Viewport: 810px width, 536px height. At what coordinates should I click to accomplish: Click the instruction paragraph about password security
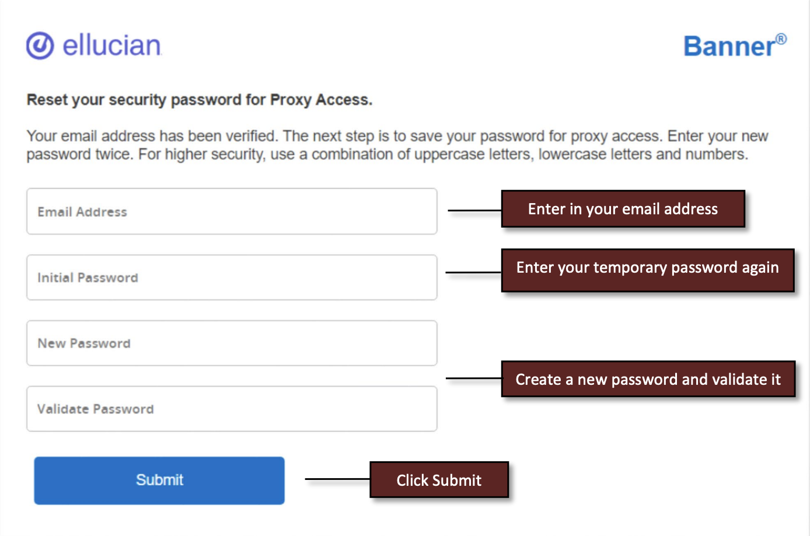[x=397, y=145]
